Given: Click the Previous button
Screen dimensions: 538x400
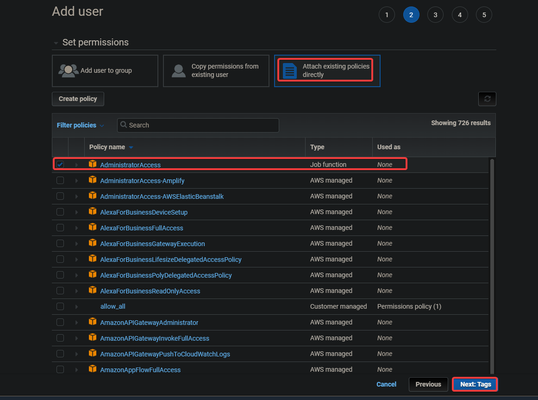Looking at the screenshot, I should [x=428, y=384].
